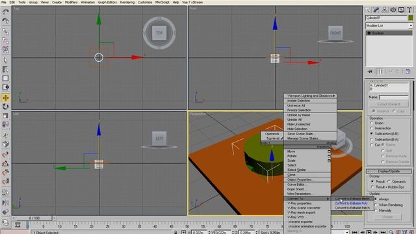Open the Select by Name tool
The width and height of the screenshot is (416, 234).
pyautogui.click(x=5, y=70)
